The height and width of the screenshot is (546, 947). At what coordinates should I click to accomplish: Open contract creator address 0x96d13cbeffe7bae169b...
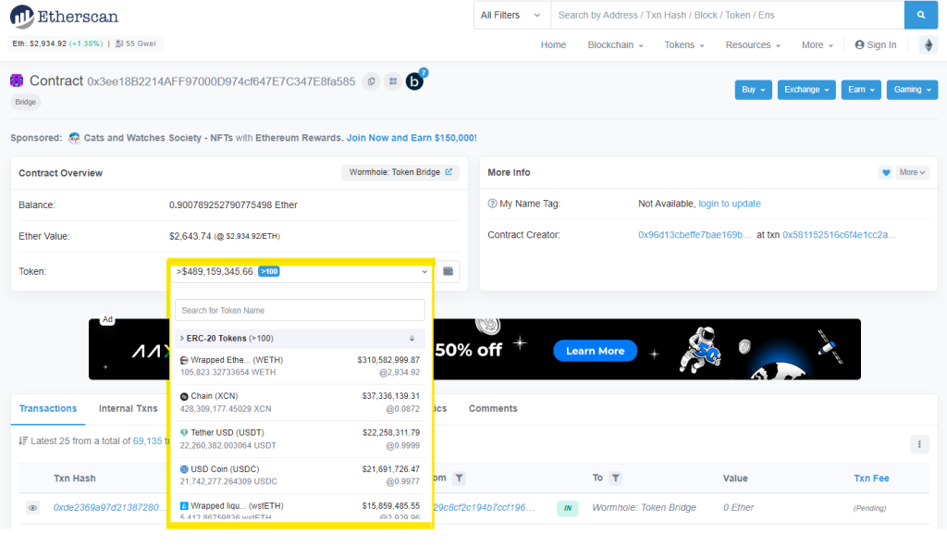695,235
